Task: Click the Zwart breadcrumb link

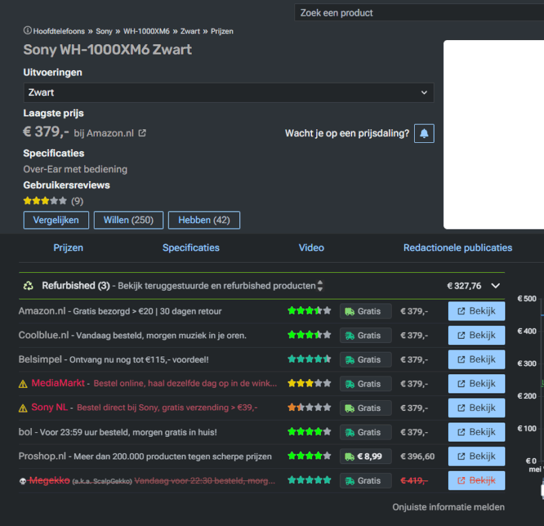Action: coord(190,31)
